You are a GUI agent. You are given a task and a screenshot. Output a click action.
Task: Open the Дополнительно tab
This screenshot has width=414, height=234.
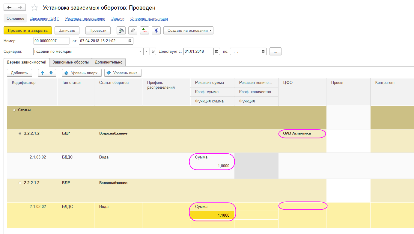pos(109,62)
